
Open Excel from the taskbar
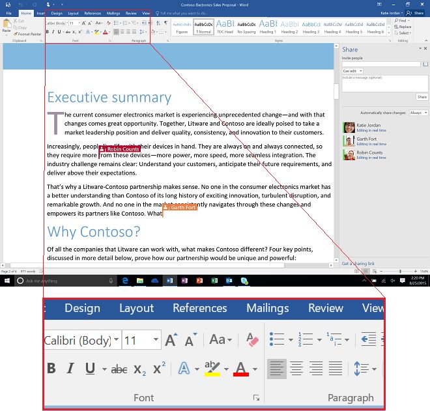coord(214,281)
